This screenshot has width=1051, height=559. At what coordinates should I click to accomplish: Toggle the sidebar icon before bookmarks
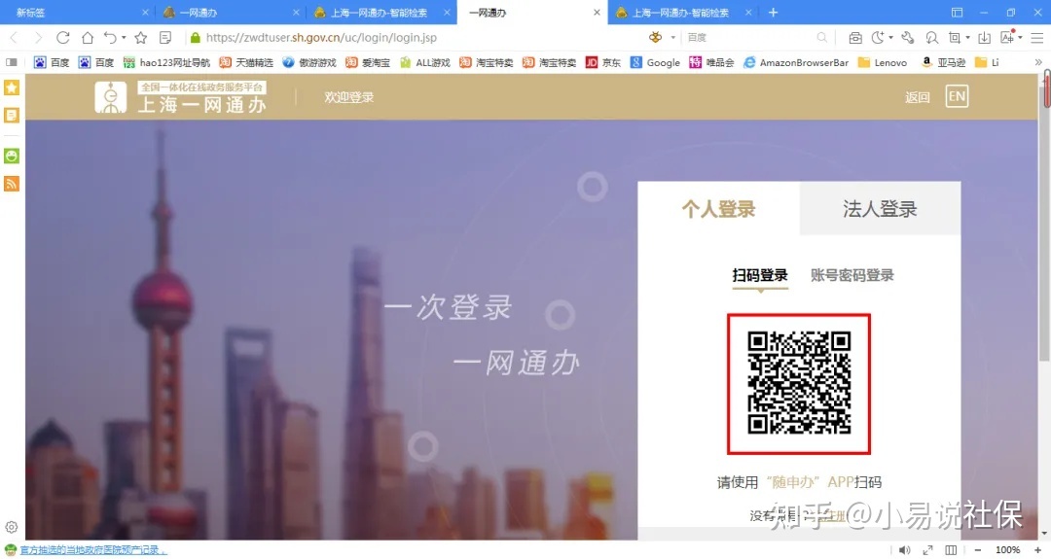coord(12,62)
